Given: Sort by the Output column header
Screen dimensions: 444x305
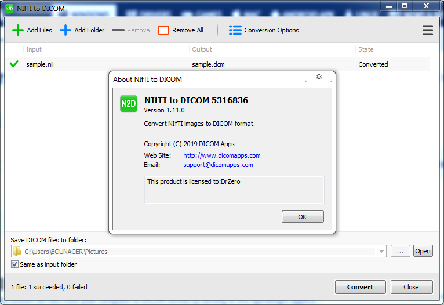Looking at the screenshot, I should pyautogui.click(x=202, y=49).
